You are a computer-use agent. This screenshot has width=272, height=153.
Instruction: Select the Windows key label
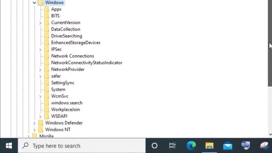pyautogui.click(x=54, y=3)
